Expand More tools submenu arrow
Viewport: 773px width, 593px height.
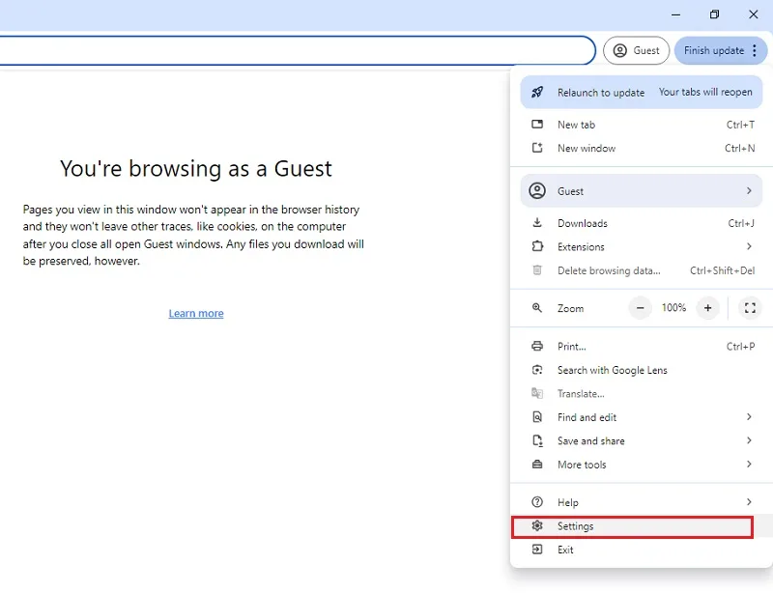click(749, 465)
